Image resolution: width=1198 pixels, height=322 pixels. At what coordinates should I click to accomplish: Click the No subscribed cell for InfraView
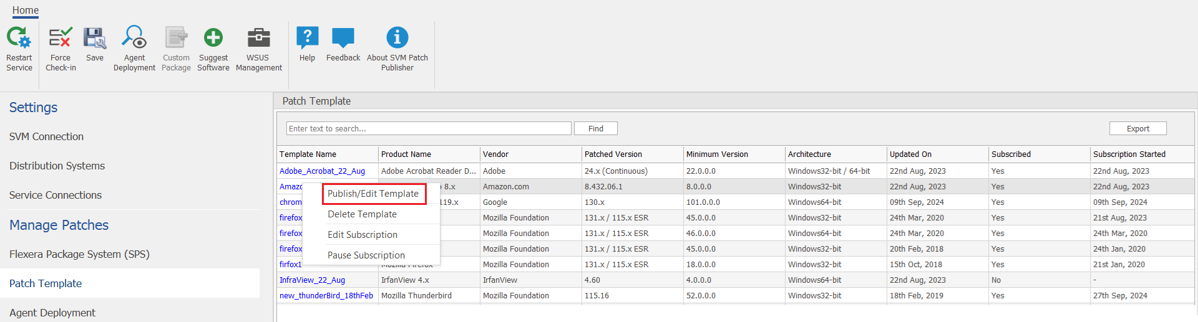pyautogui.click(x=1039, y=280)
